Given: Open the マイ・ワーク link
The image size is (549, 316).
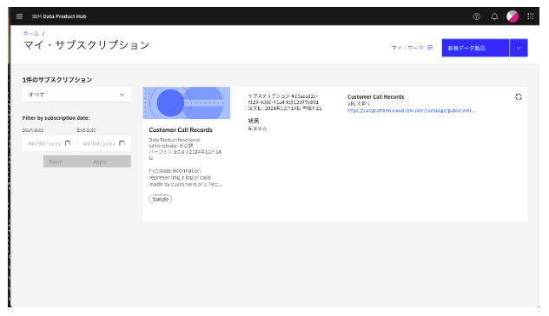Looking at the screenshot, I should click(x=412, y=48).
